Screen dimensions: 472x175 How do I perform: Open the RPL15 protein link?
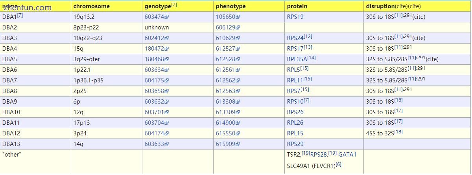295,133
